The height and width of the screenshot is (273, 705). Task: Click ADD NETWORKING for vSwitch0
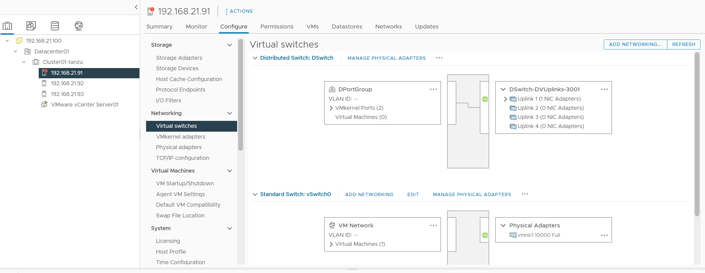369,194
